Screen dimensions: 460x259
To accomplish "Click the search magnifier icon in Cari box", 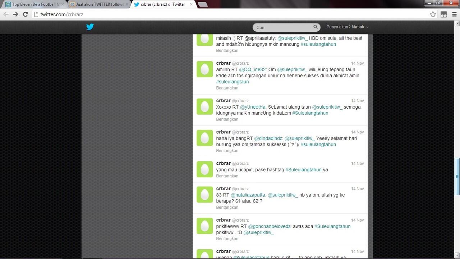I will pyautogui.click(x=315, y=27).
